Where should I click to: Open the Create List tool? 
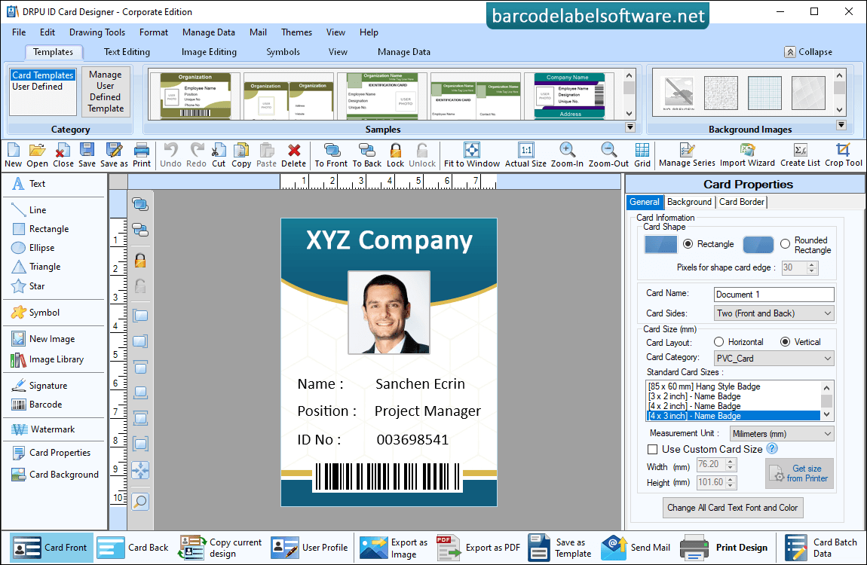click(x=800, y=155)
